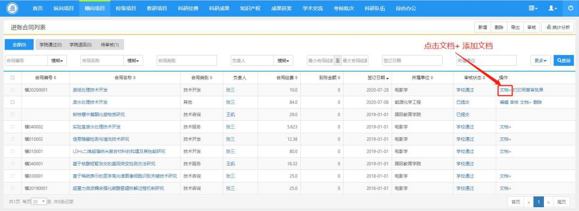Sort by 合同编号 column arrows
Viewport: 579px width, 211px height.
tap(55, 78)
